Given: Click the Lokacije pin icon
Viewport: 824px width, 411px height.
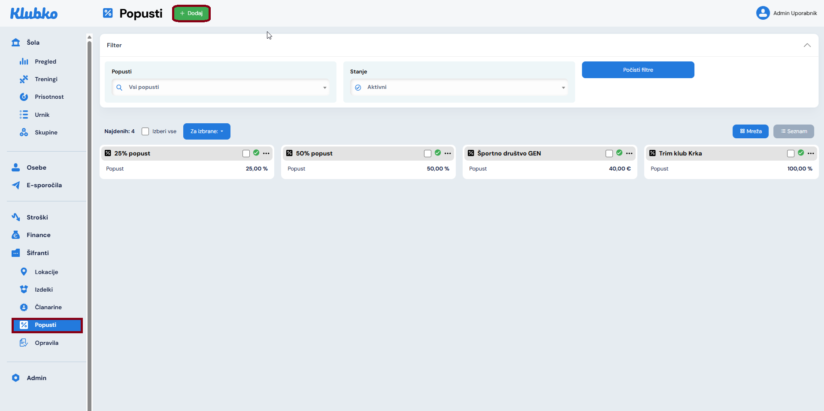Looking at the screenshot, I should pyautogui.click(x=24, y=272).
